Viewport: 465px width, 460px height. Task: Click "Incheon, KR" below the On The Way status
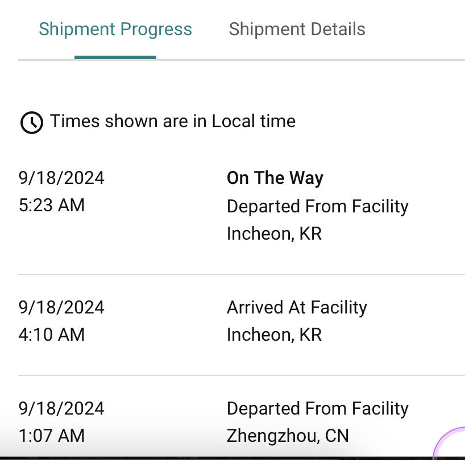point(274,233)
